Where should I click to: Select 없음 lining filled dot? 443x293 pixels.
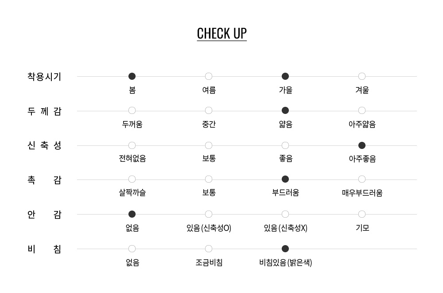(132, 214)
